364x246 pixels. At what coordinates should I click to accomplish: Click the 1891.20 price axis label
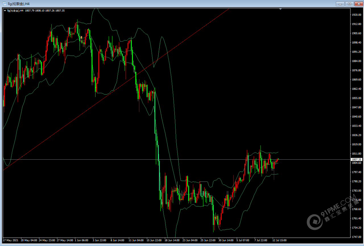pos(356,52)
